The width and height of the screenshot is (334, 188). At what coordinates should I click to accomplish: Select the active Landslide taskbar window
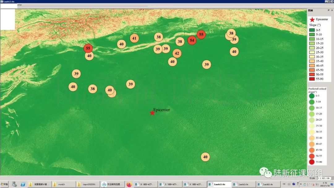219,185
